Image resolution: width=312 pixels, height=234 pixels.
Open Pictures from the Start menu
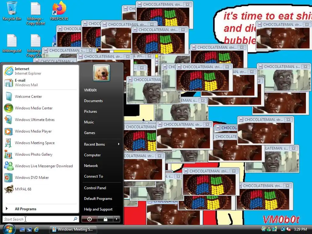(102, 112)
